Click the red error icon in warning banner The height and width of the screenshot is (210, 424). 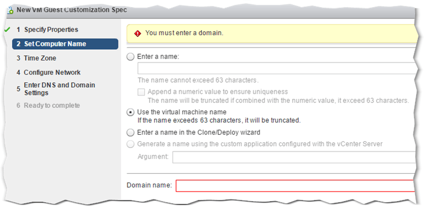click(x=137, y=34)
